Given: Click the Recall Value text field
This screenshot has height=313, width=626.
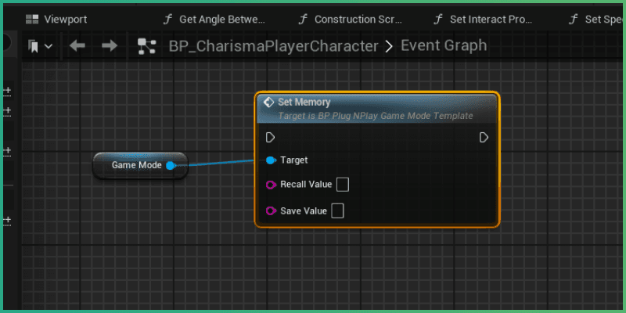Looking at the screenshot, I should (343, 185).
